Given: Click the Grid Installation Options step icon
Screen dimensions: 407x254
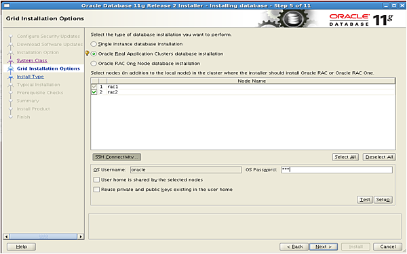Looking at the screenshot, I should (11, 69).
